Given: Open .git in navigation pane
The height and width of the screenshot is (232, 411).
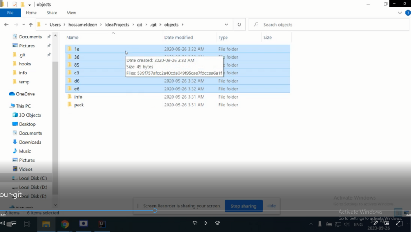Looking at the screenshot, I should click(22, 55).
